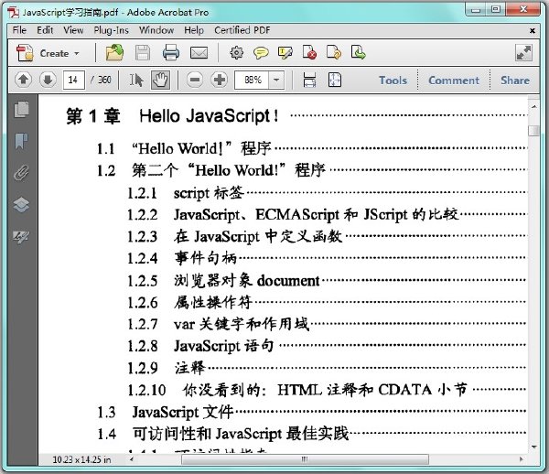Image resolution: width=549 pixels, height=474 pixels.
Task: Click the Open file folder icon
Action: click(x=114, y=53)
